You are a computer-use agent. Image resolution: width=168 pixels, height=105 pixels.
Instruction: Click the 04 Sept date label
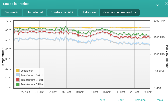(x=53, y=92)
